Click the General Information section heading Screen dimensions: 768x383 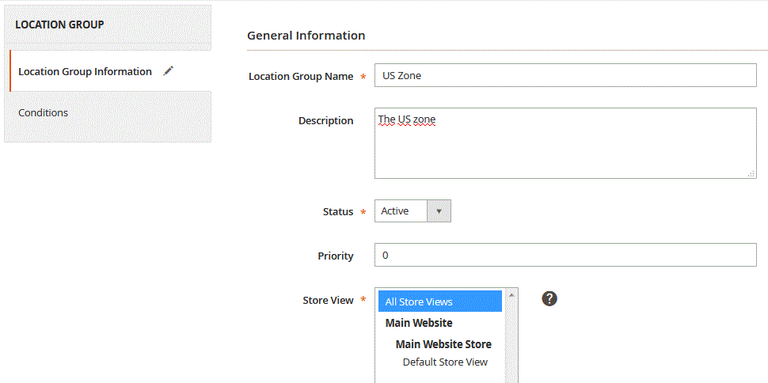[x=306, y=36]
